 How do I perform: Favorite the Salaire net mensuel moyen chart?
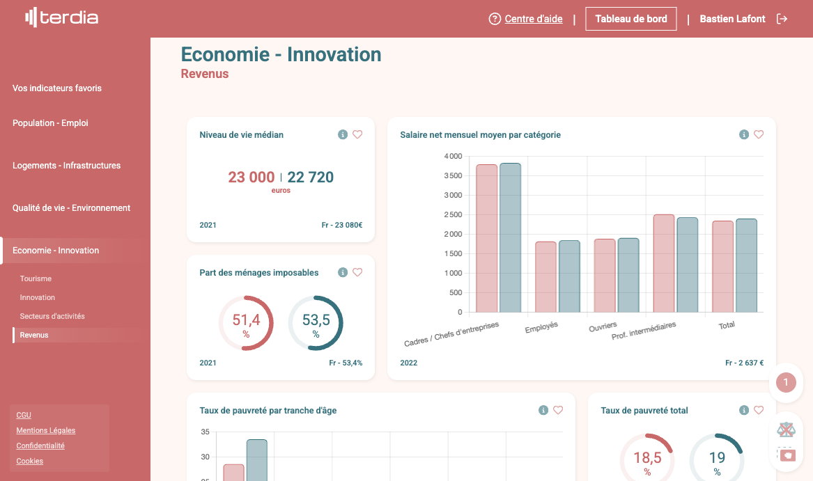click(759, 134)
